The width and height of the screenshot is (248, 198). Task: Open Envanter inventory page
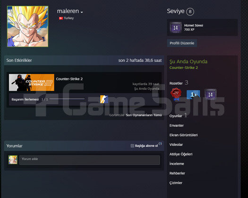(177, 125)
